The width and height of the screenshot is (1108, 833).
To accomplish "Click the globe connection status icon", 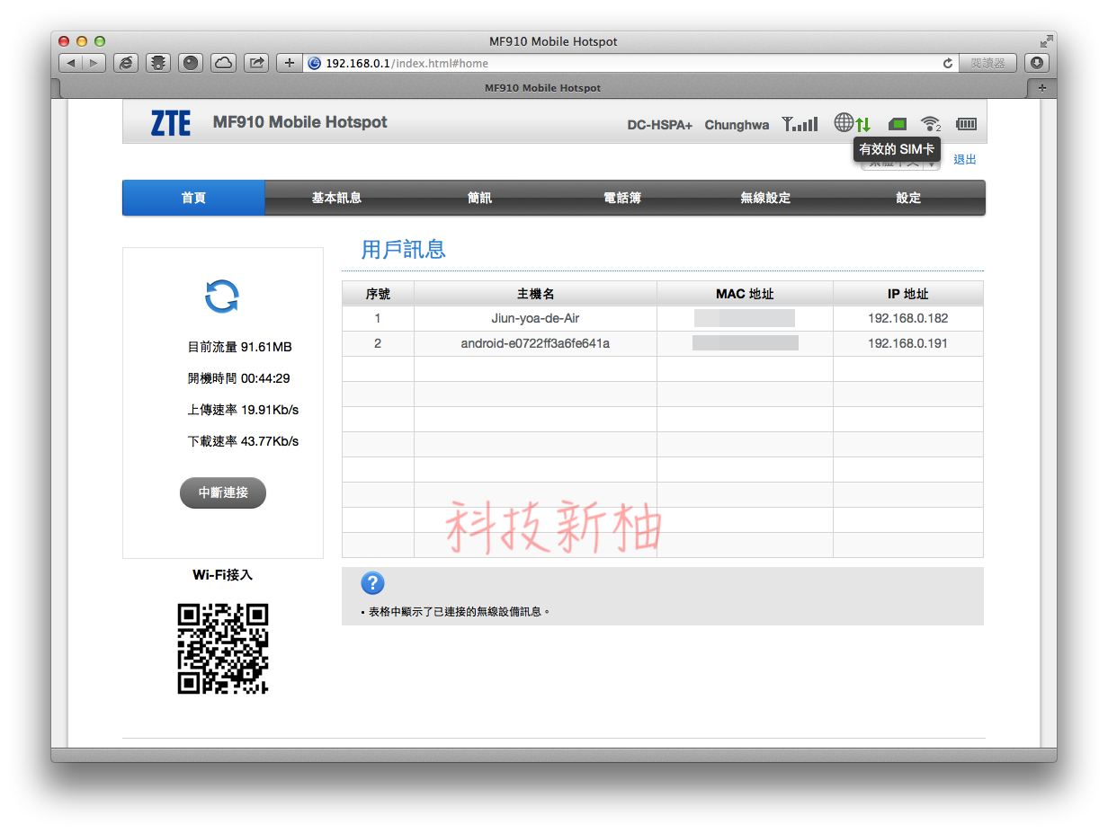I will (844, 122).
